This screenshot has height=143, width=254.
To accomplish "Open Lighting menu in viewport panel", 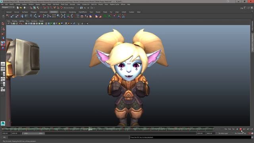I will pos(21,21).
